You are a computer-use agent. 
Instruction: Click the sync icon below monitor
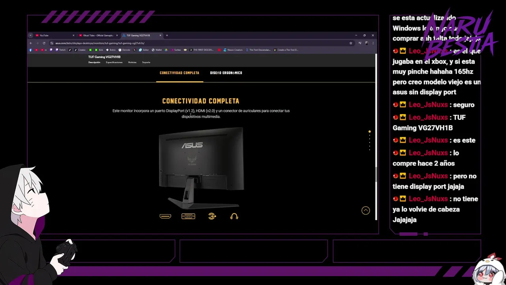point(212,216)
